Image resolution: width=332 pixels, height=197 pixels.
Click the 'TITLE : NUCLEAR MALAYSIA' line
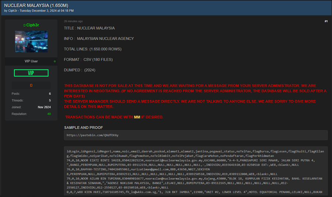click(89, 28)
